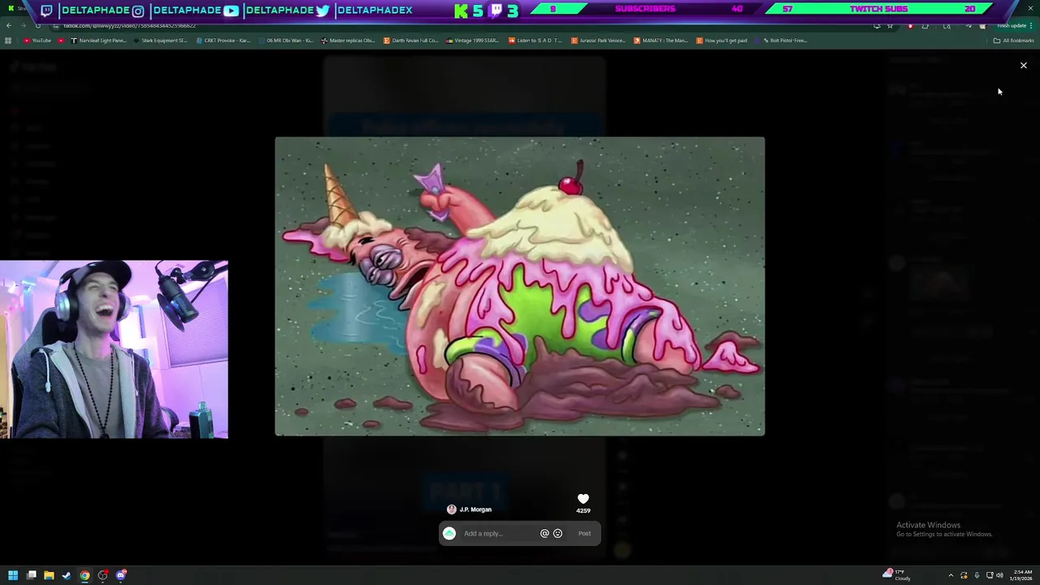This screenshot has width=1040, height=585.
Task: Open the Master replicas Obi... bookmark
Action: coord(348,41)
